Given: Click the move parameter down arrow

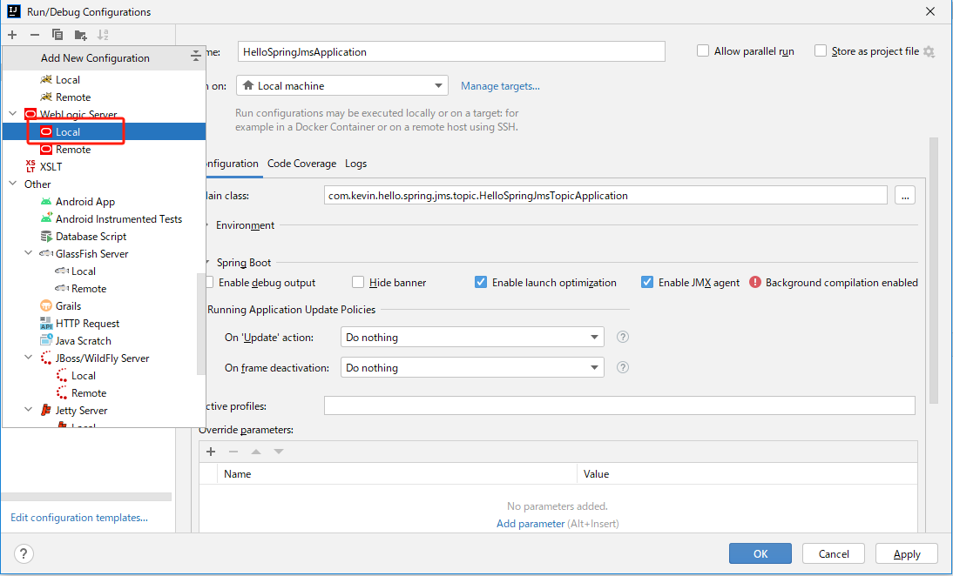Looking at the screenshot, I should point(279,452).
